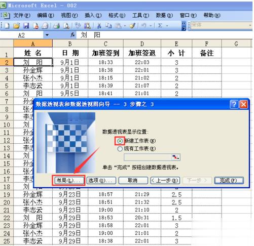Viewport: 254px width, 246px height.
Task: Cut the selection with the scissors icon
Action: [99, 26]
